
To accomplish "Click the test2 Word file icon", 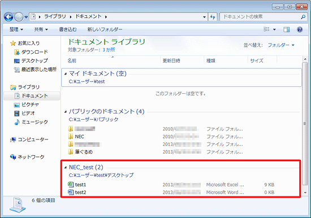I will [71, 192].
